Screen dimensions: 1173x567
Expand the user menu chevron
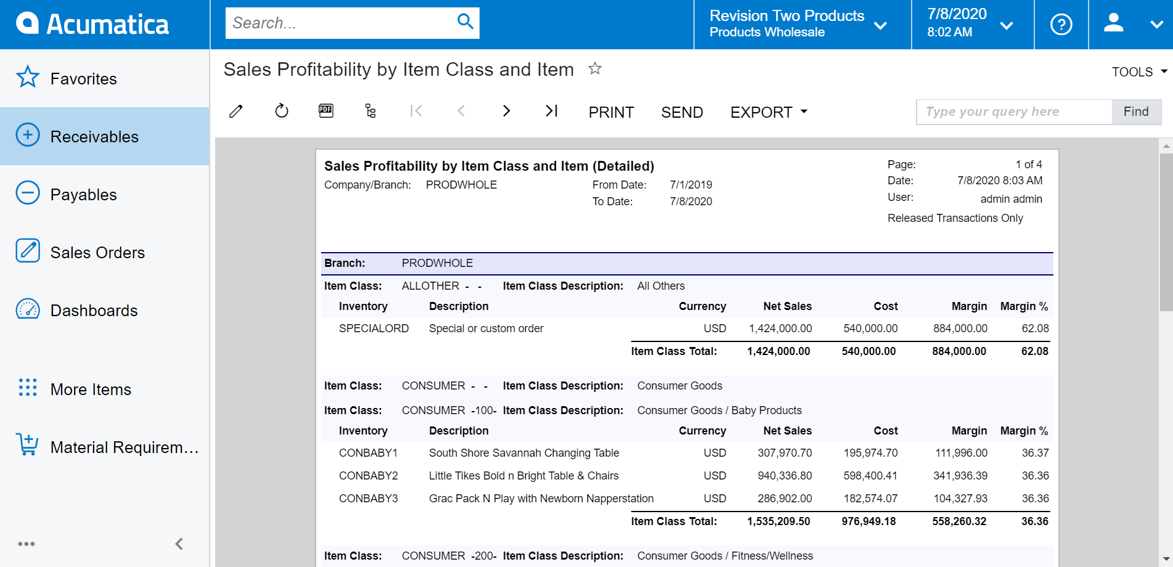coord(1156,25)
